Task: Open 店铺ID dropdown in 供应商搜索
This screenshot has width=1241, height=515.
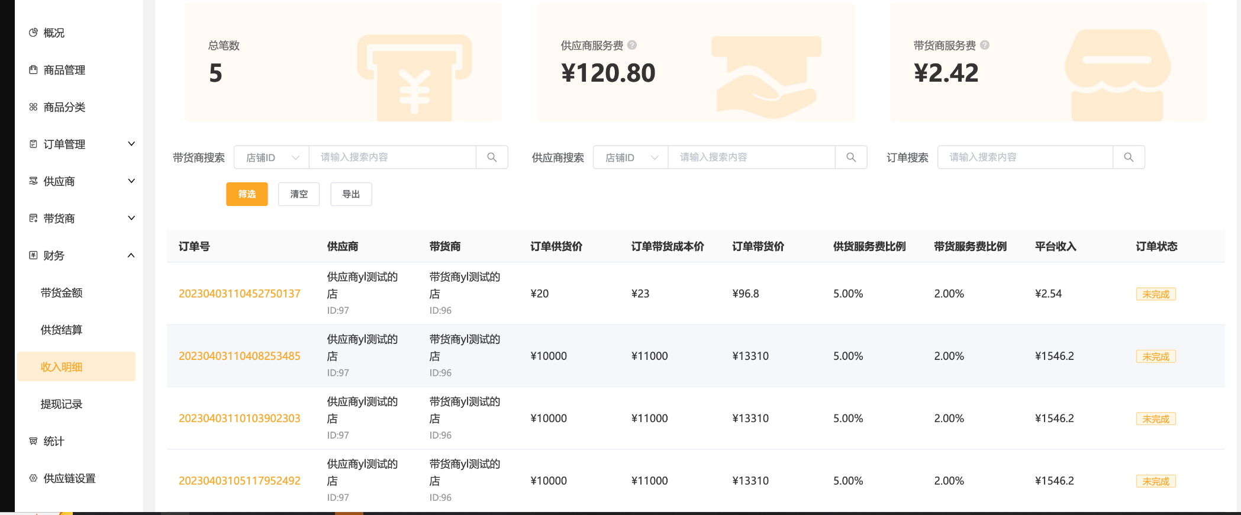Action: [631, 157]
